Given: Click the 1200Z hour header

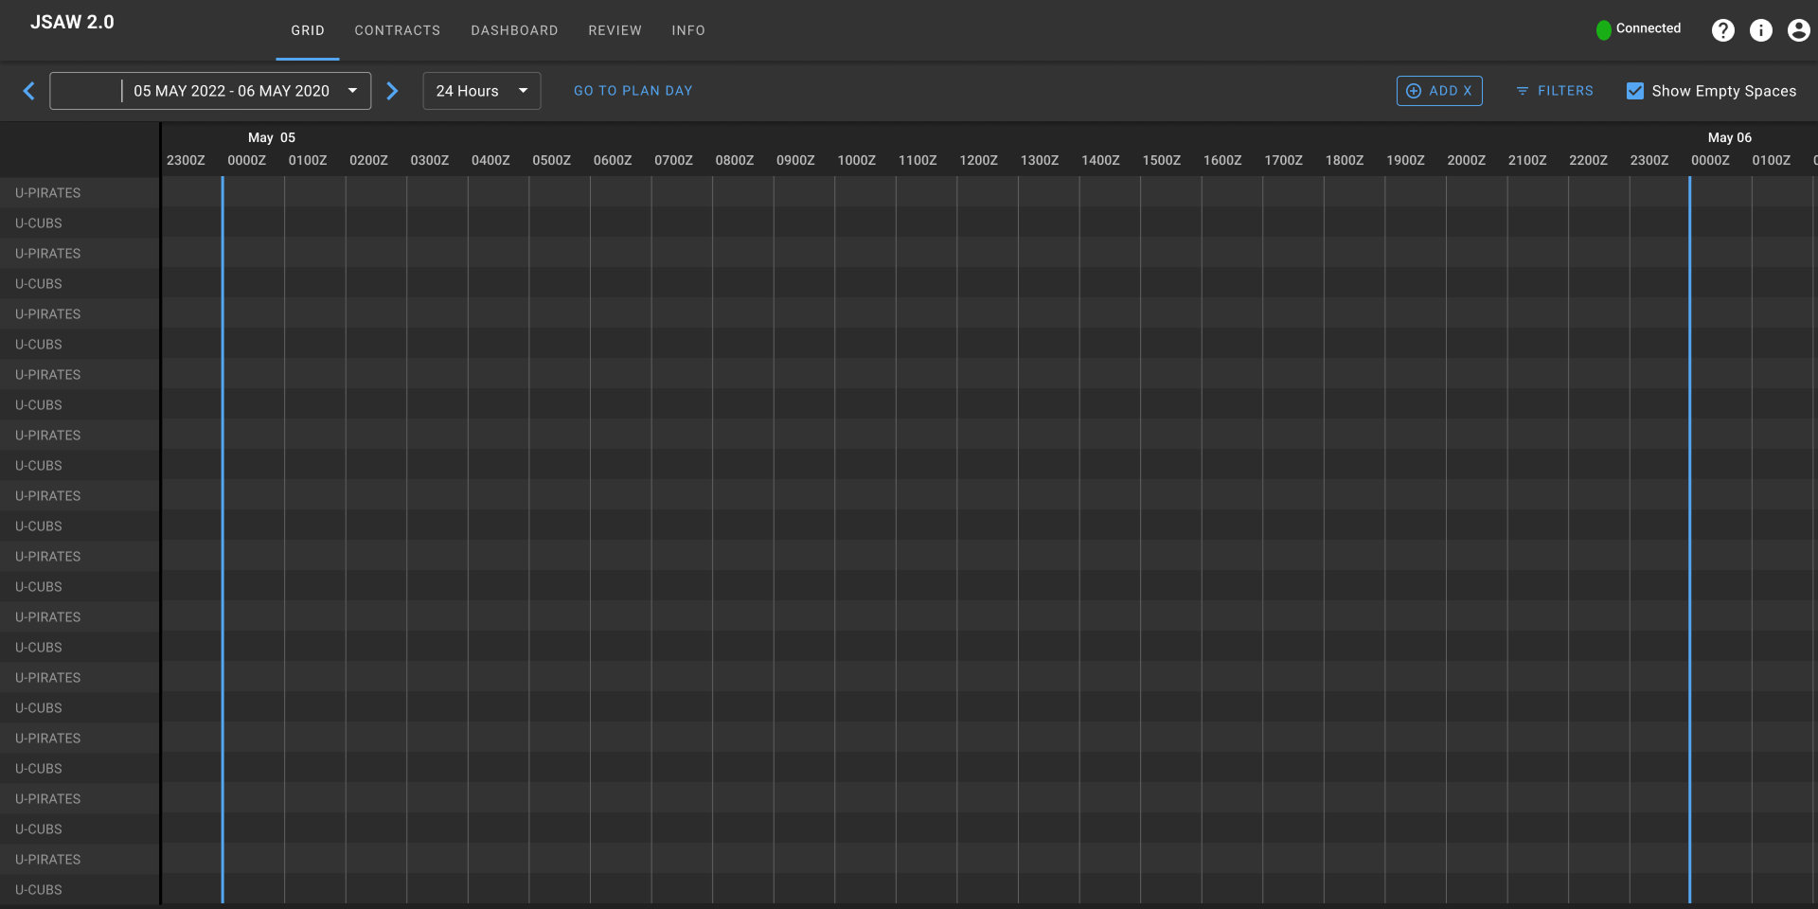Looking at the screenshot, I should click(x=978, y=160).
